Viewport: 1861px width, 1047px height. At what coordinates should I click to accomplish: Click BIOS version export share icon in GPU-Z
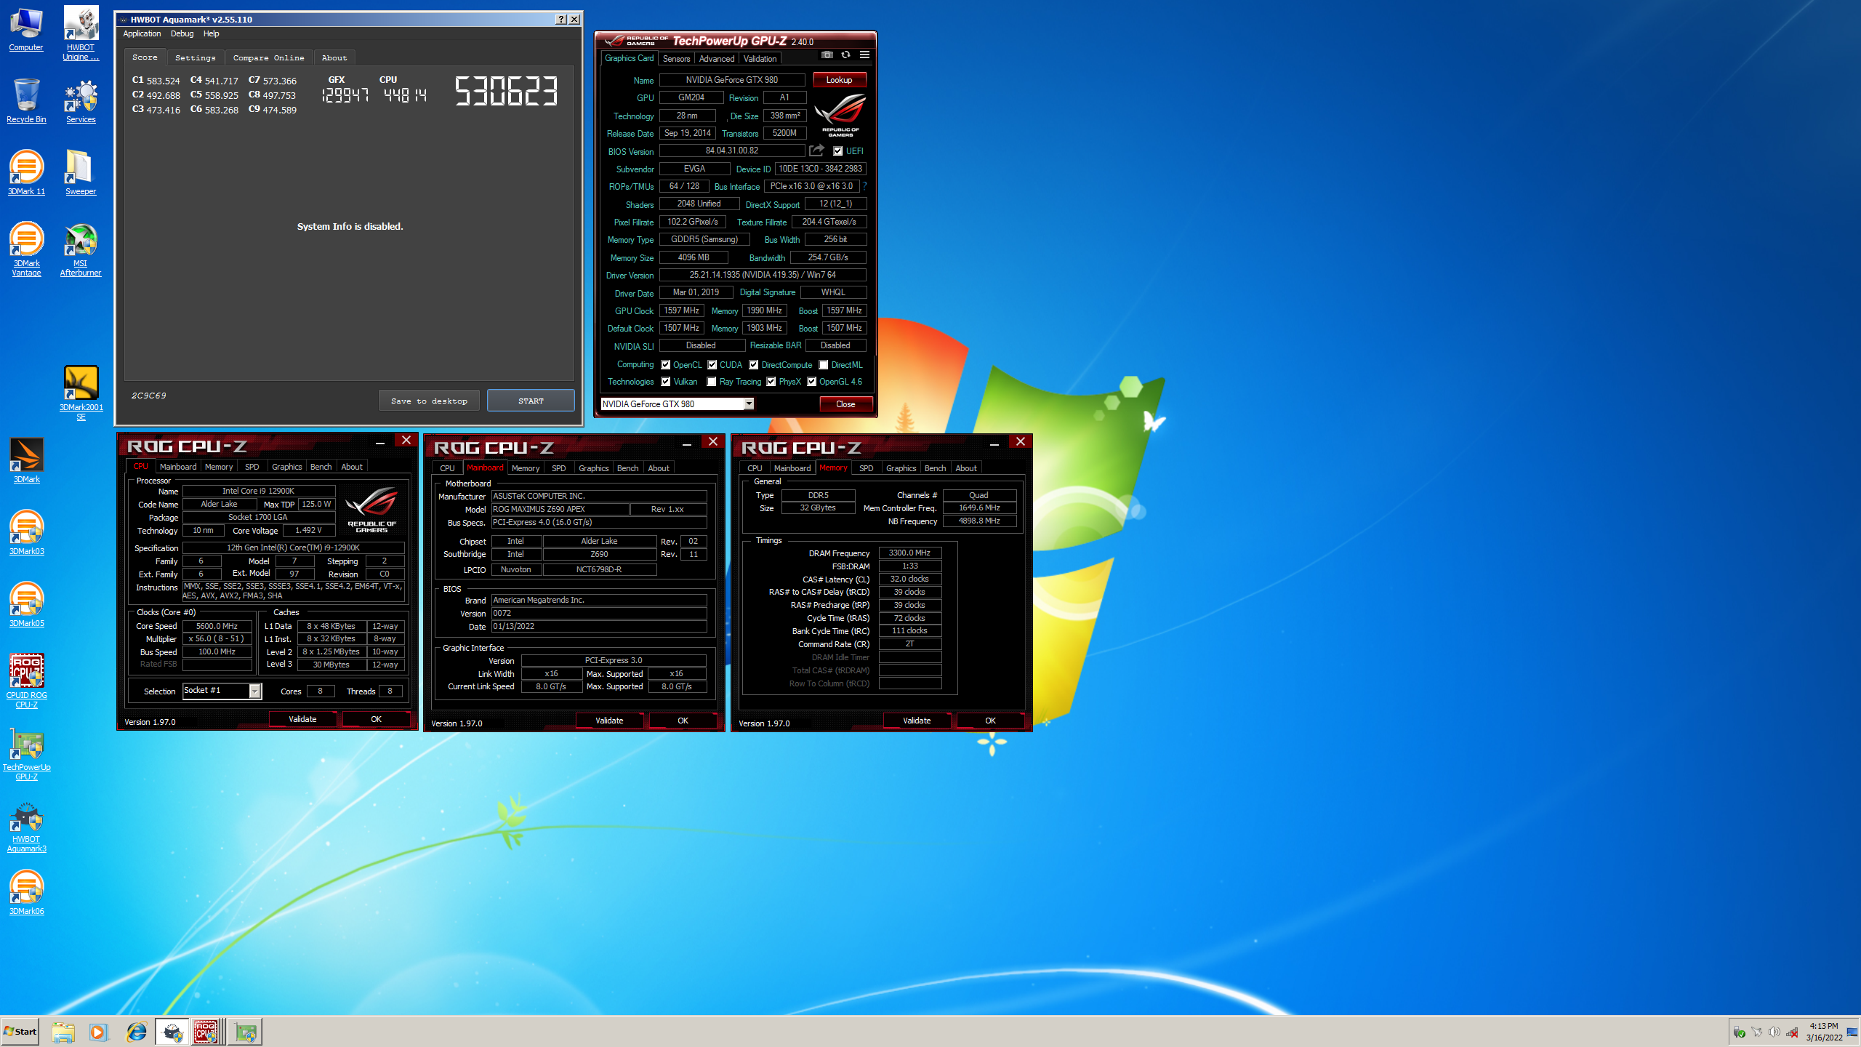[x=817, y=150]
